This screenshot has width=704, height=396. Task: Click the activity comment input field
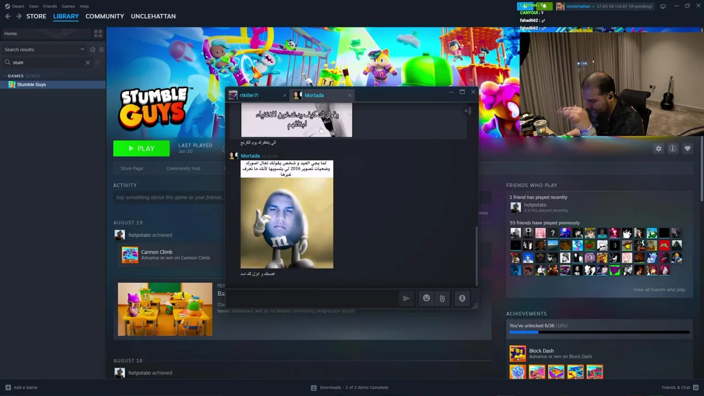click(x=169, y=197)
